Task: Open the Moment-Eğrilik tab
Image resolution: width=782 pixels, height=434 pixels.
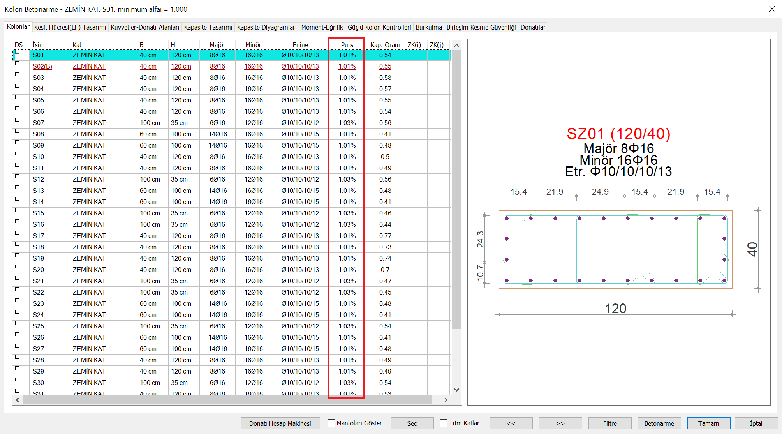Action: (x=322, y=27)
